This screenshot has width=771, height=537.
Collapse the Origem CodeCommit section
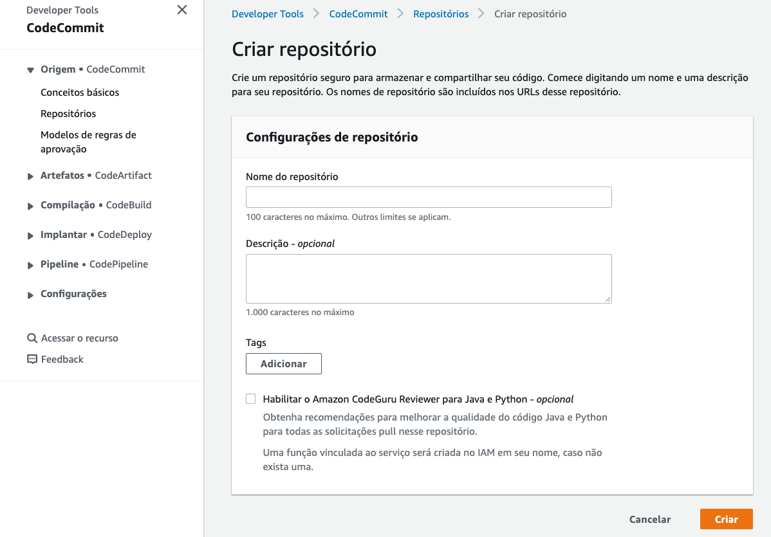pyautogui.click(x=30, y=69)
